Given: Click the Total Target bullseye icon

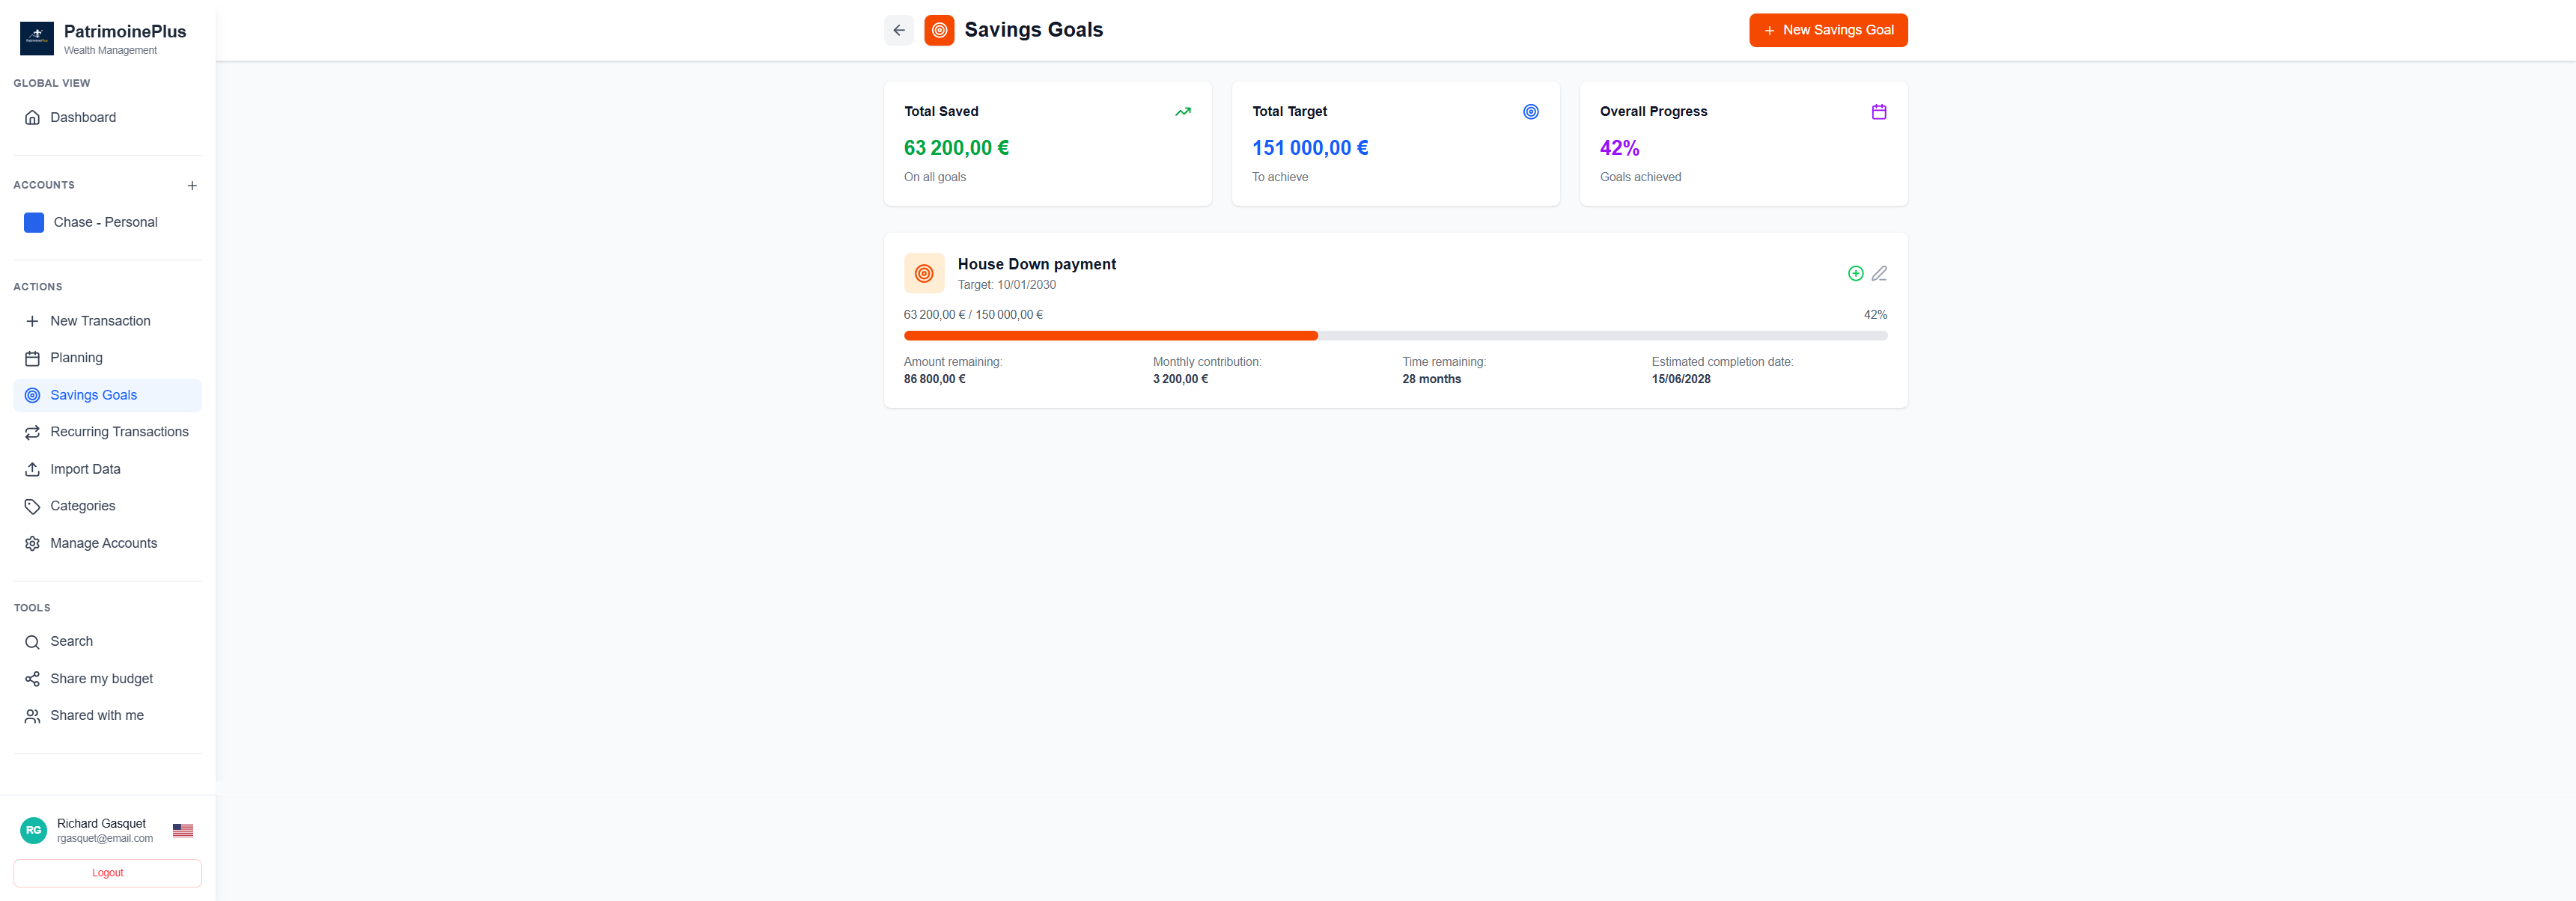Looking at the screenshot, I should coord(1530,112).
